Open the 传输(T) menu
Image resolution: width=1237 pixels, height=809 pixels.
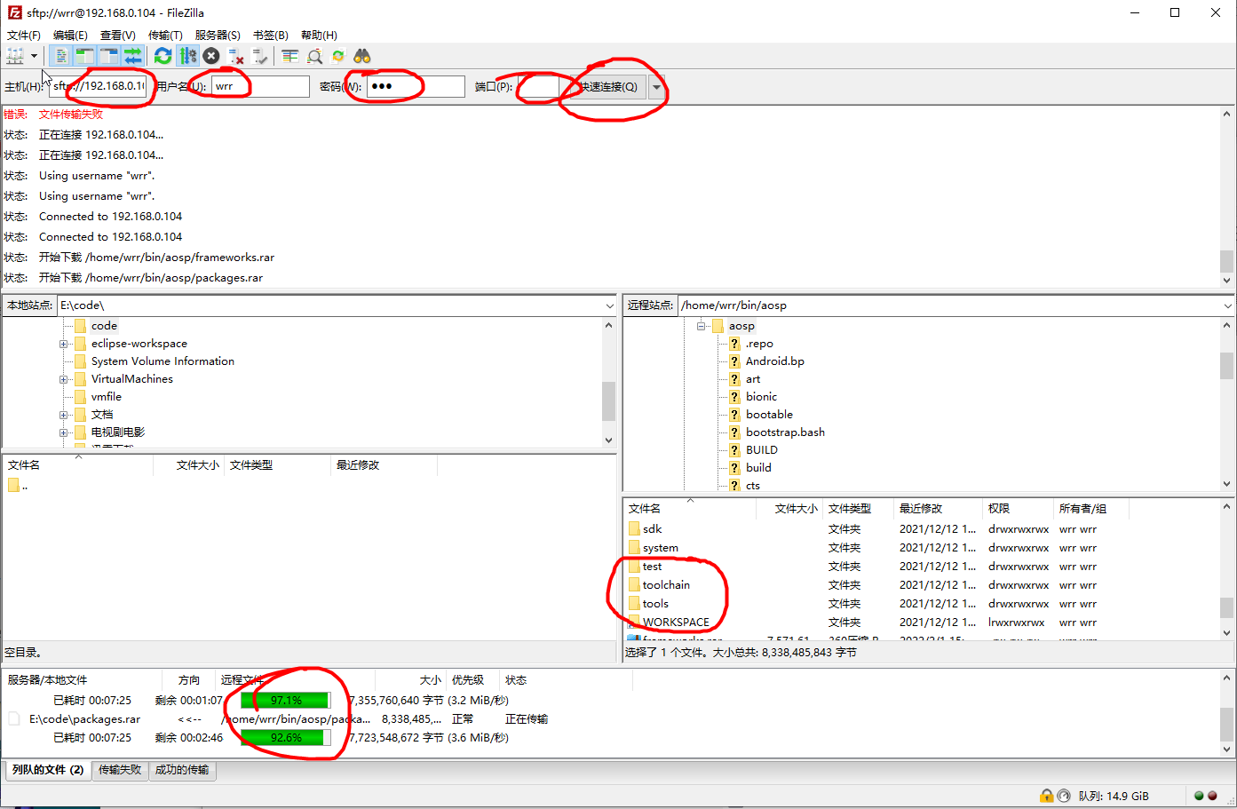[x=164, y=35]
